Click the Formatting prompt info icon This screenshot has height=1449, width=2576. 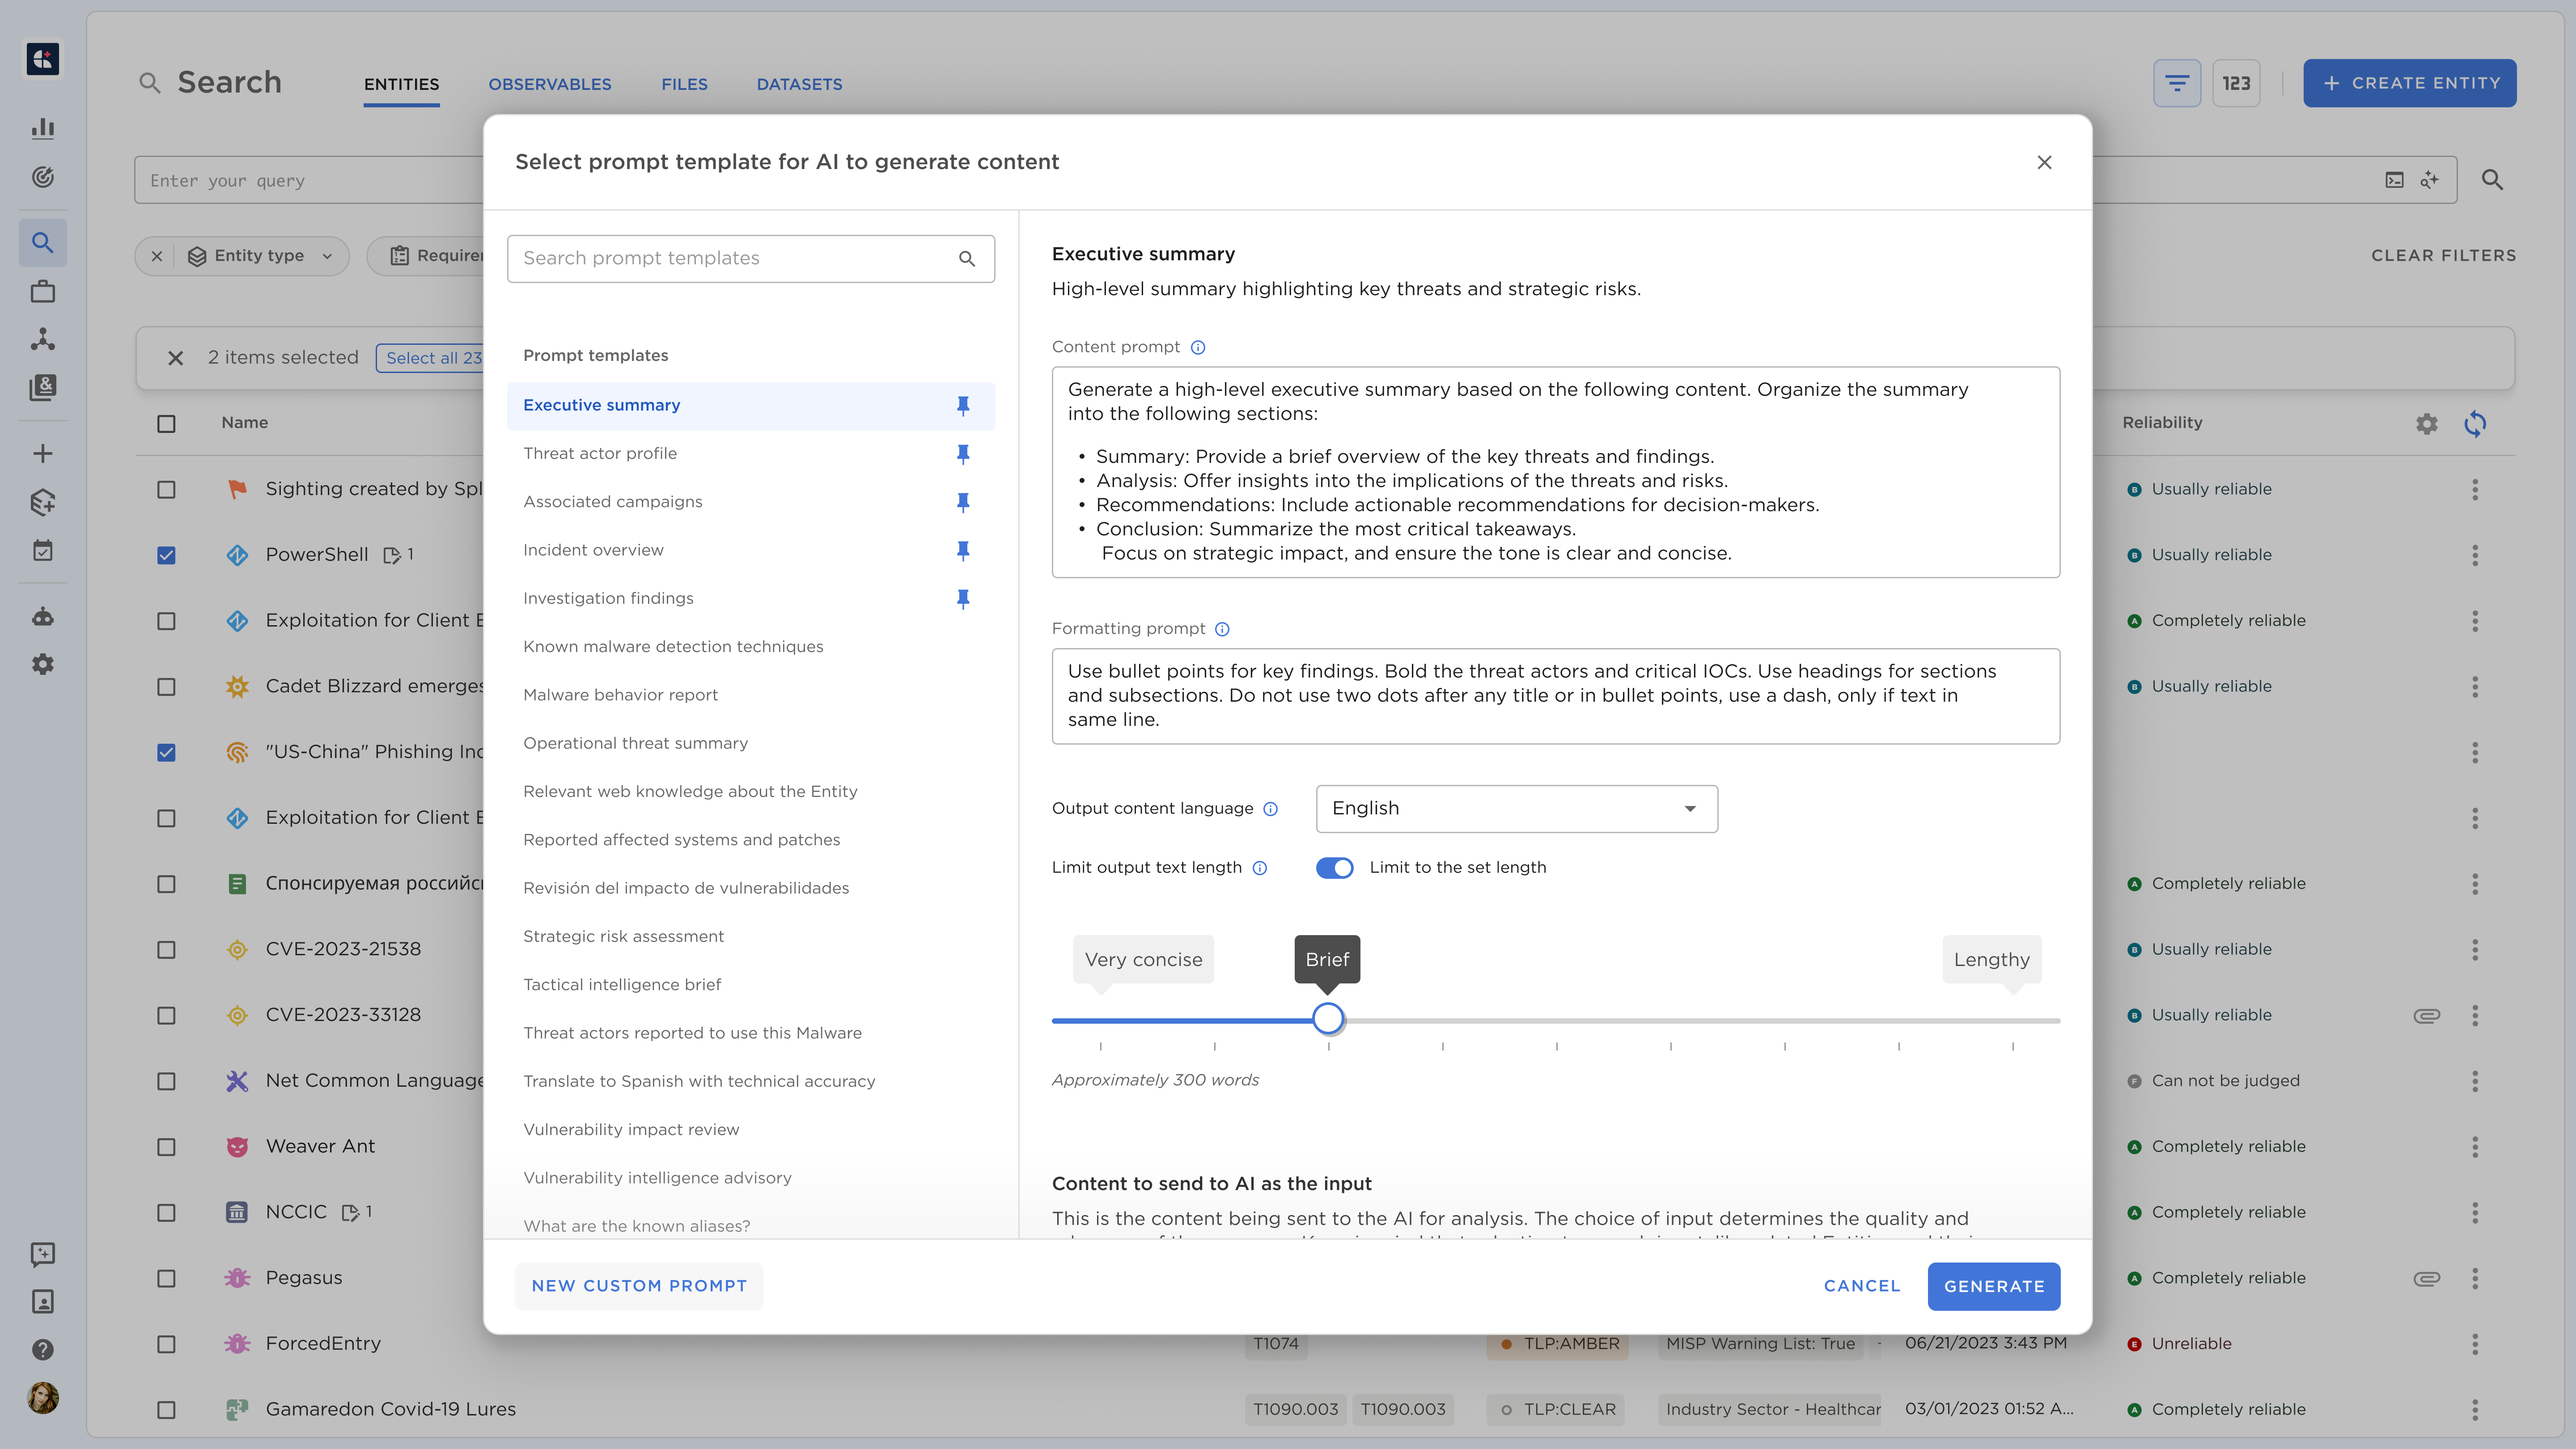tap(1222, 629)
